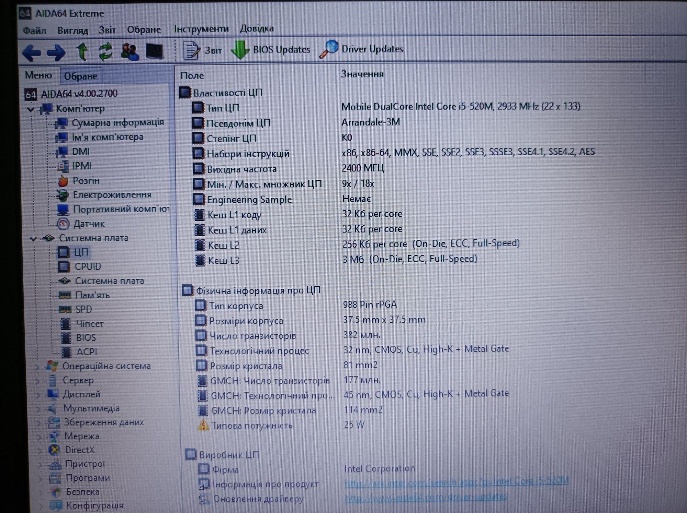Click the IPMI server icon

tap(63, 166)
